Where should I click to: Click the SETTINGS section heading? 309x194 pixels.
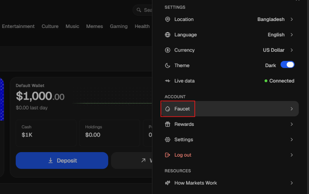click(175, 7)
